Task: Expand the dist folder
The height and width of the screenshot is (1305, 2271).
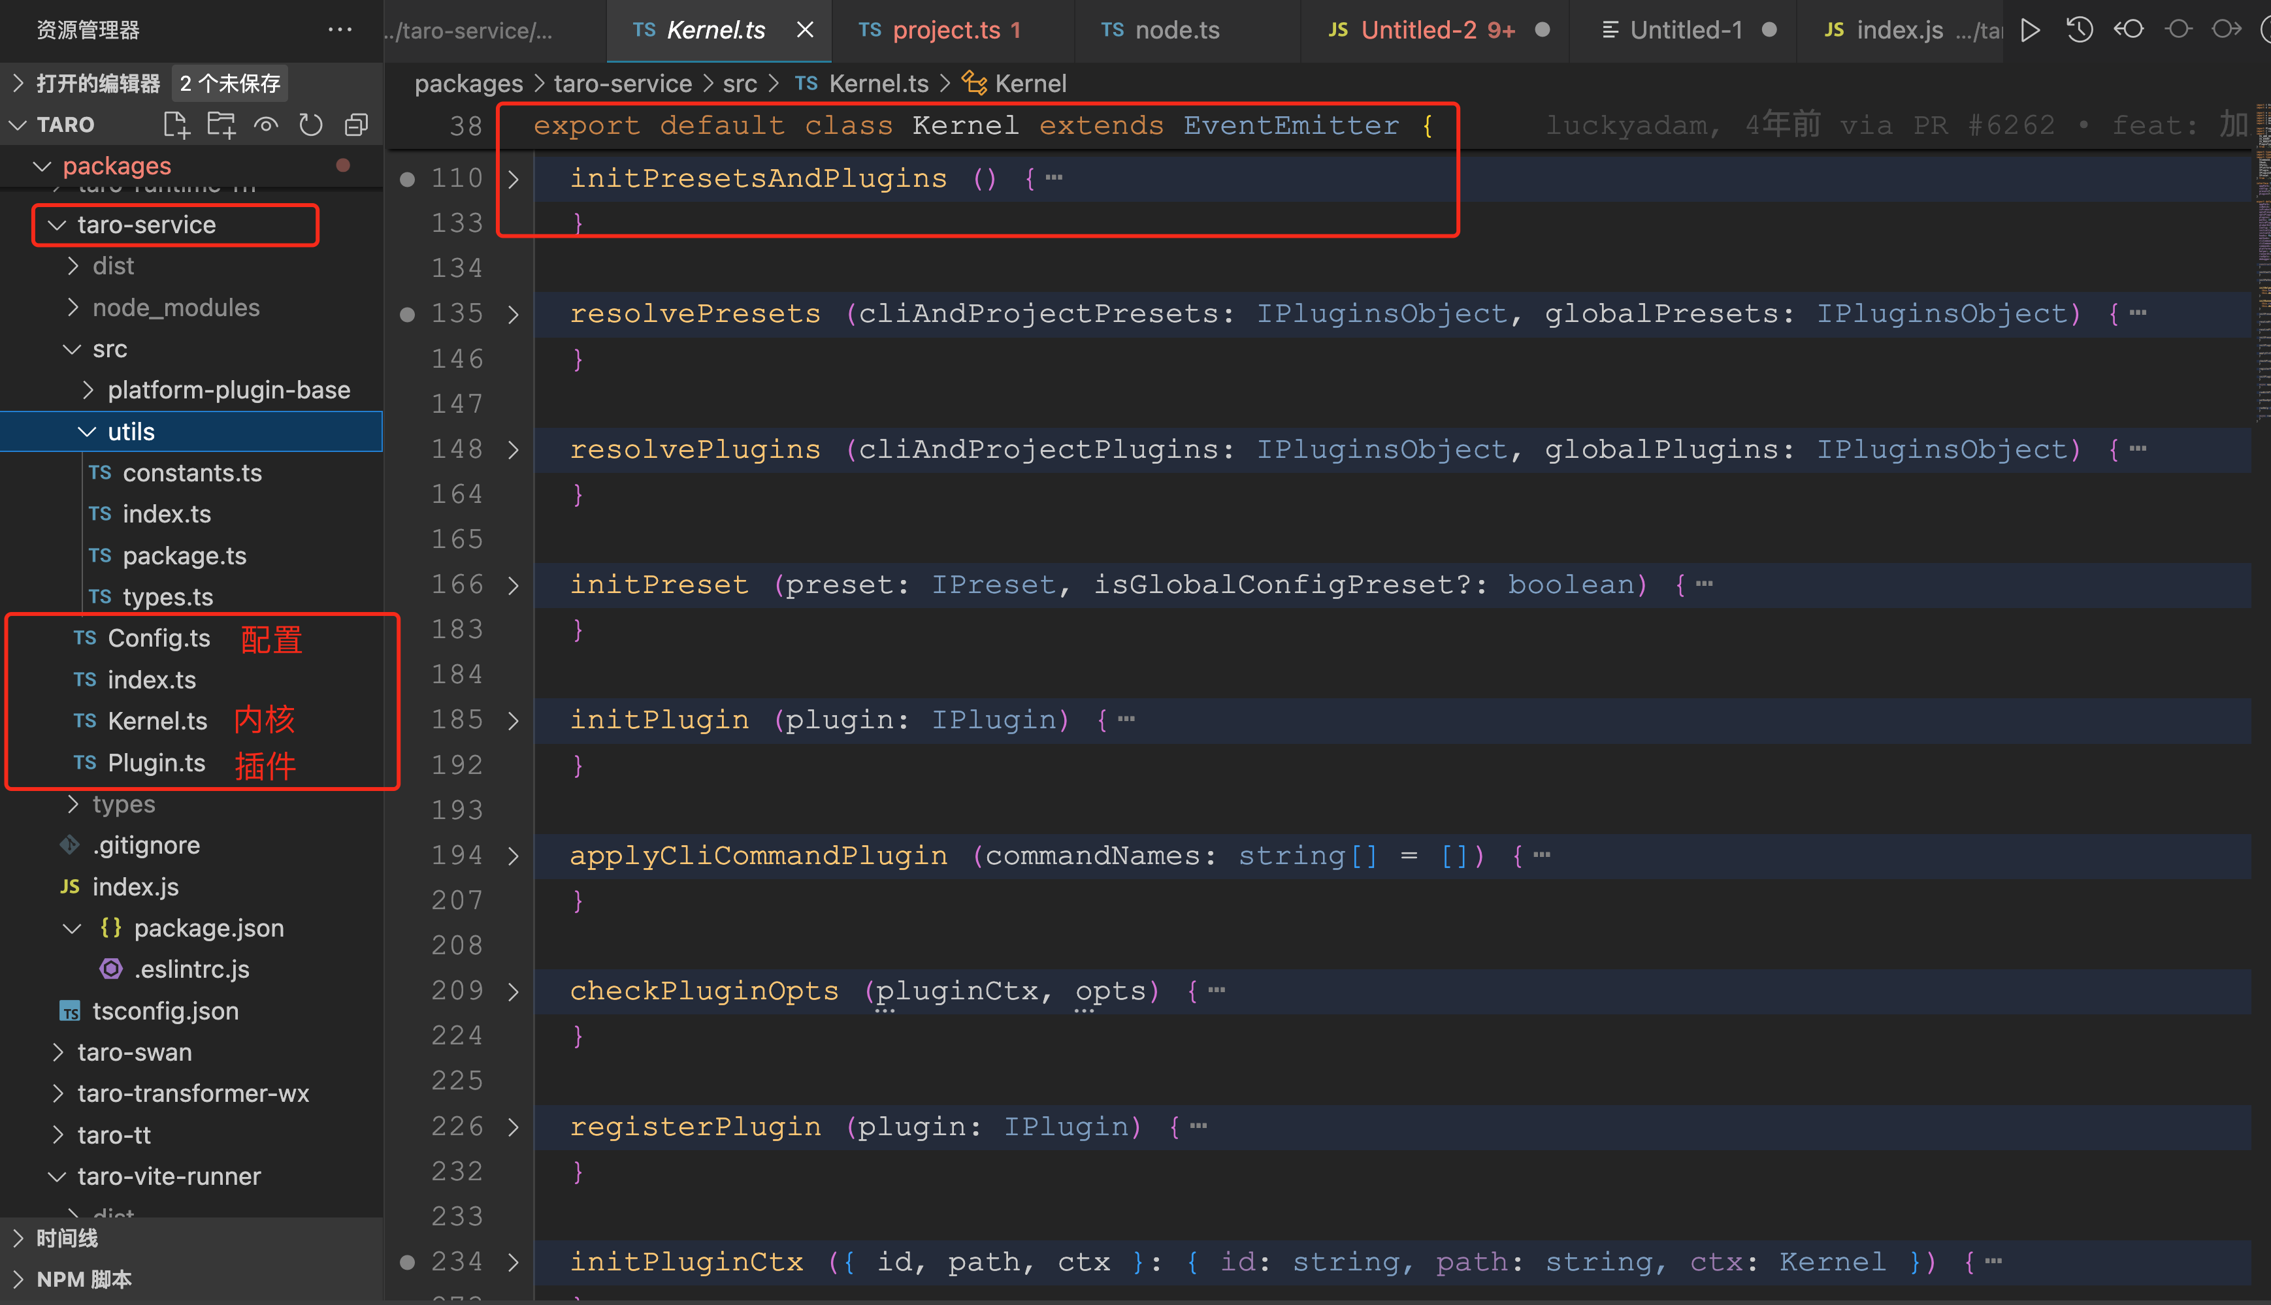Action: click(73, 266)
